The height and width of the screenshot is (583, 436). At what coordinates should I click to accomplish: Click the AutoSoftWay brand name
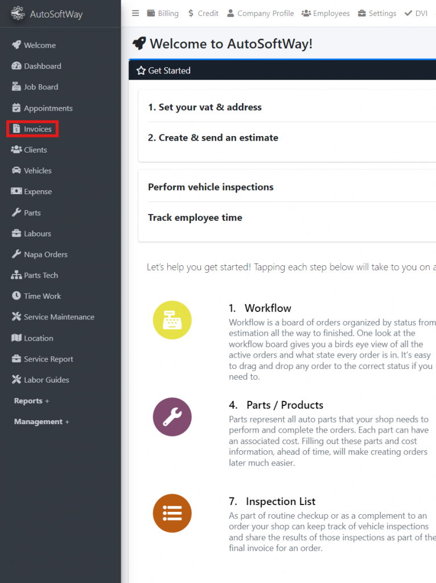[x=56, y=14]
